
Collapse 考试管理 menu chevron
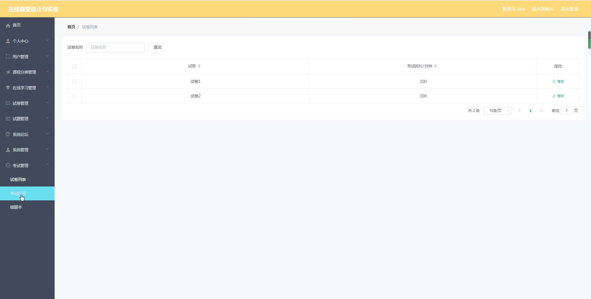(48, 165)
